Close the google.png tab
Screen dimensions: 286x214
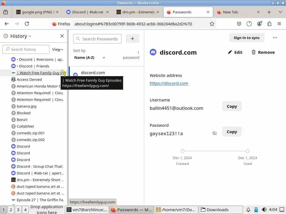coord(57,12)
